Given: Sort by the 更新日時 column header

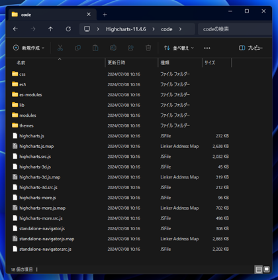Looking at the screenshot, I should [x=116, y=63].
